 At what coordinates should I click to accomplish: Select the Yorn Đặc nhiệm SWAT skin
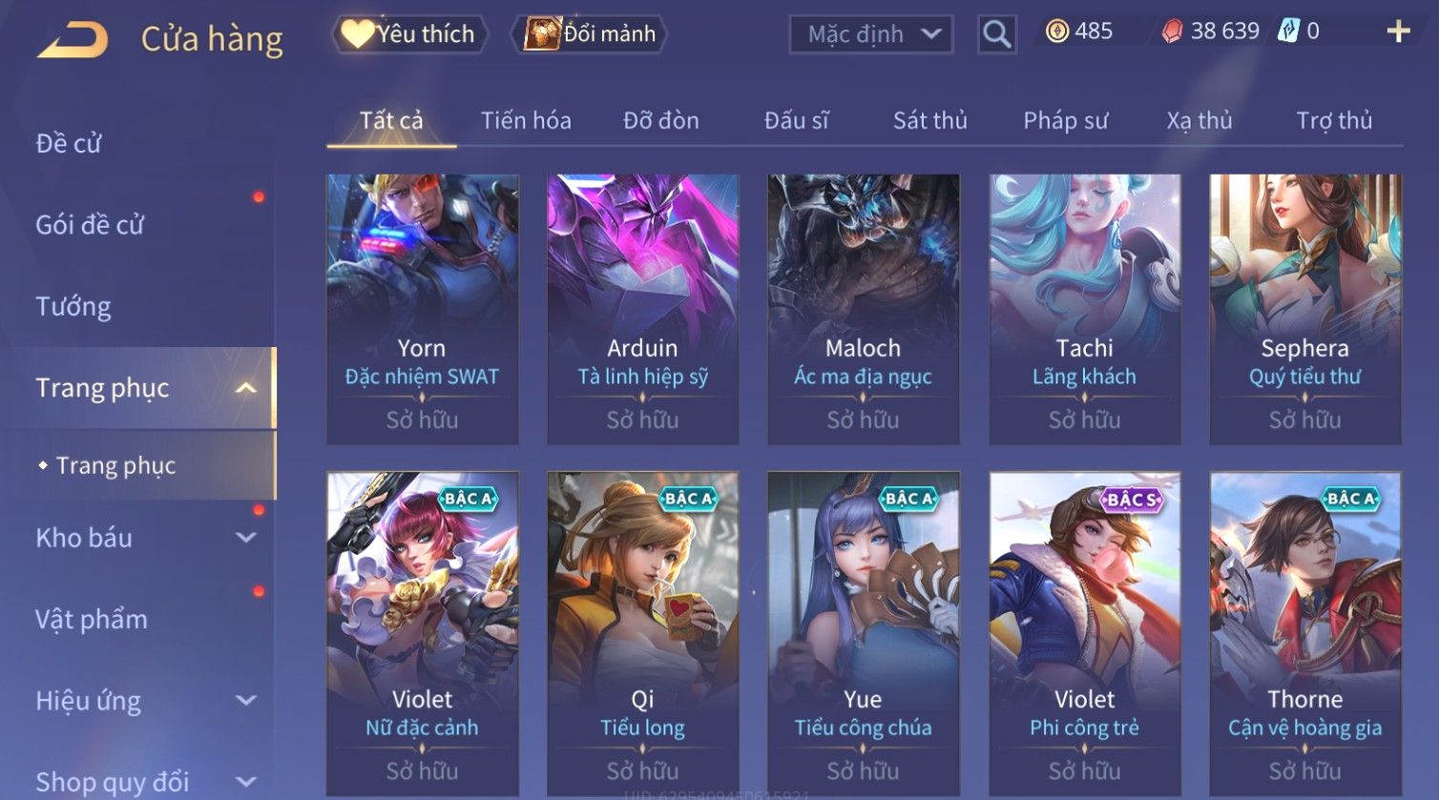(422, 309)
